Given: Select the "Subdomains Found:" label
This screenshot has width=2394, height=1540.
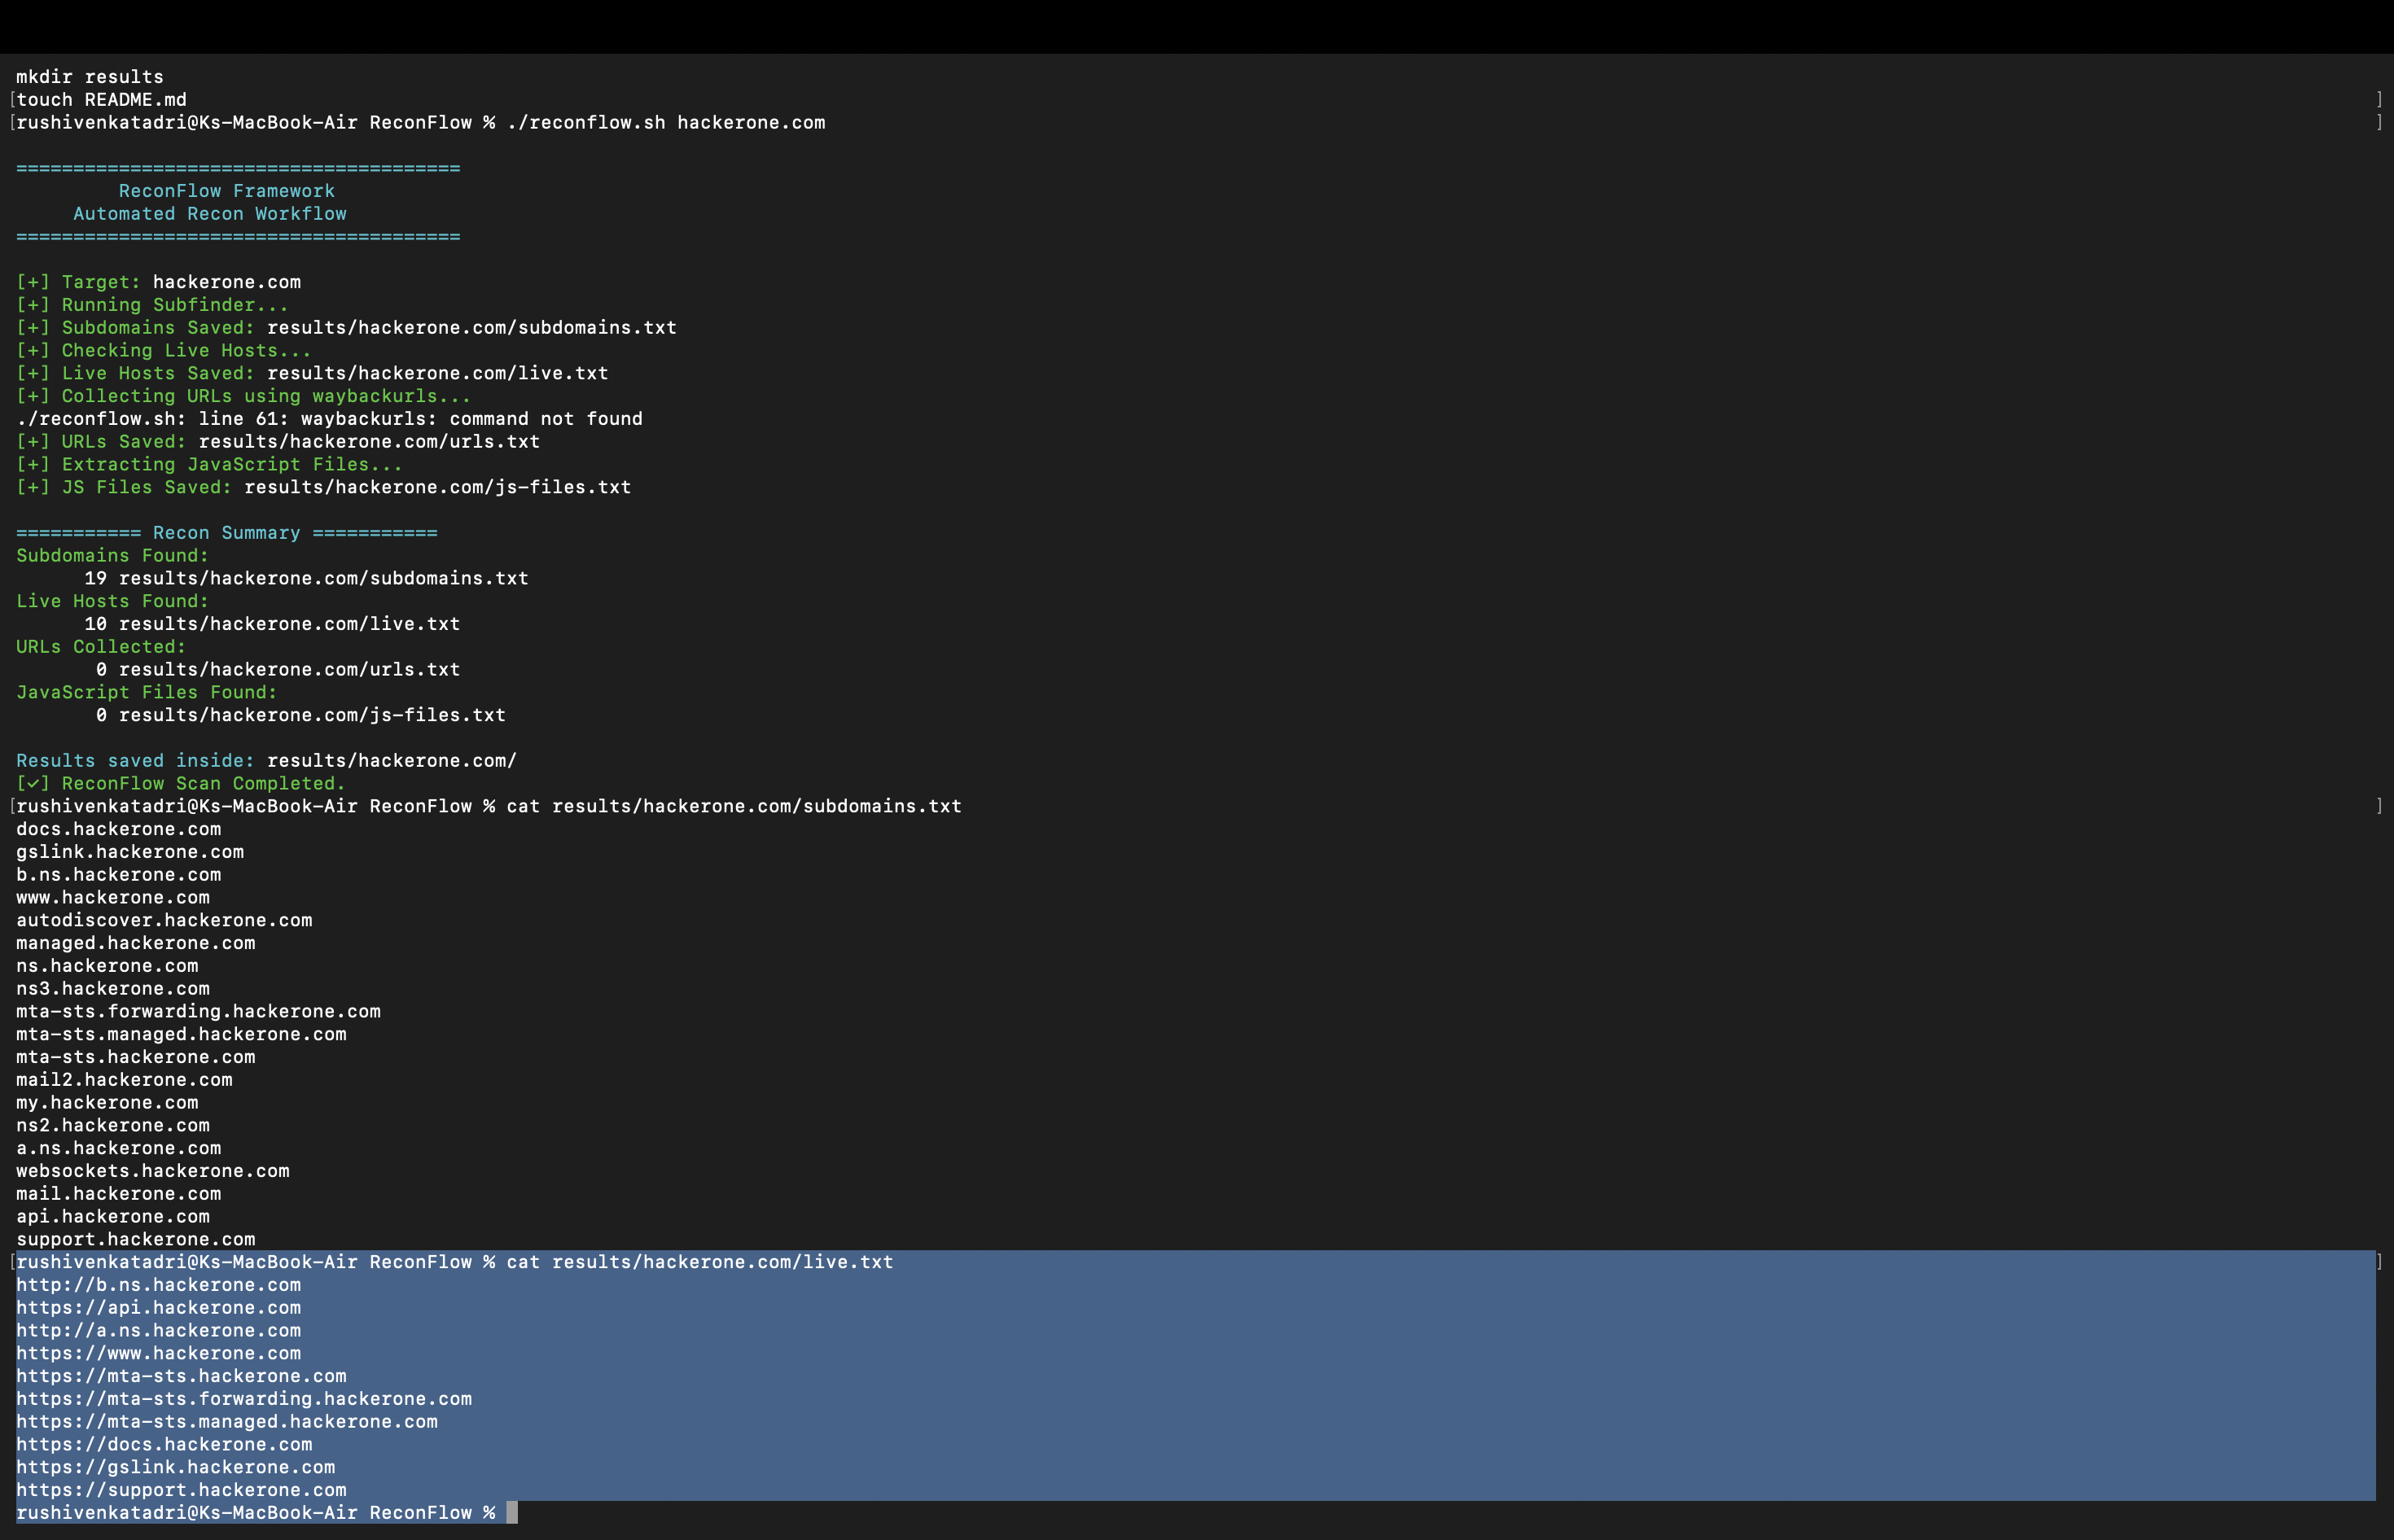Looking at the screenshot, I should [112, 556].
